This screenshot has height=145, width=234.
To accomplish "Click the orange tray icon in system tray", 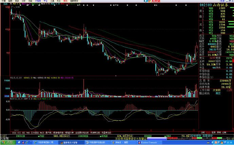I will coord(215,143).
